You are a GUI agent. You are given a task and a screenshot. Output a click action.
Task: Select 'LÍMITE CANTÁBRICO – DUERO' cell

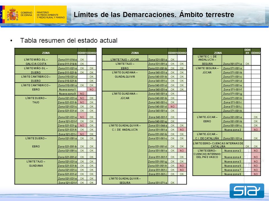(36, 78)
